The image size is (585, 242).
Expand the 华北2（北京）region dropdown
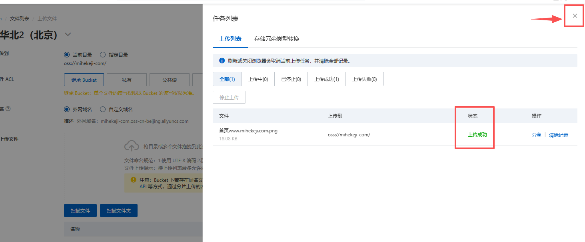(68, 35)
